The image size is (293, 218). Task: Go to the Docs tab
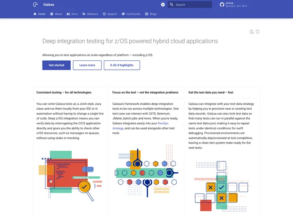click(x=72, y=14)
